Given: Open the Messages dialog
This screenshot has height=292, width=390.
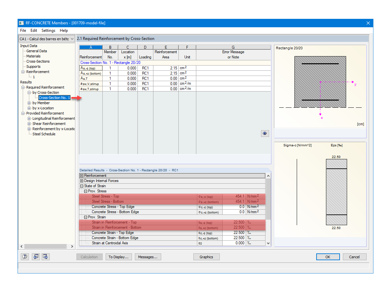Looking at the screenshot, I should (x=148, y=257).
